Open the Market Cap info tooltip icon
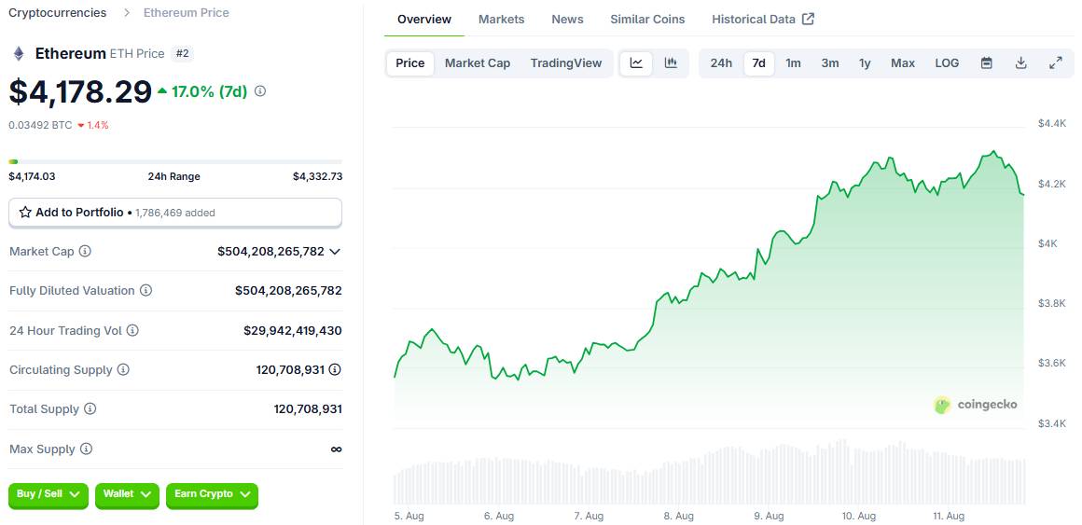This screenshot has height=525, width=1082. coord(85,251)
